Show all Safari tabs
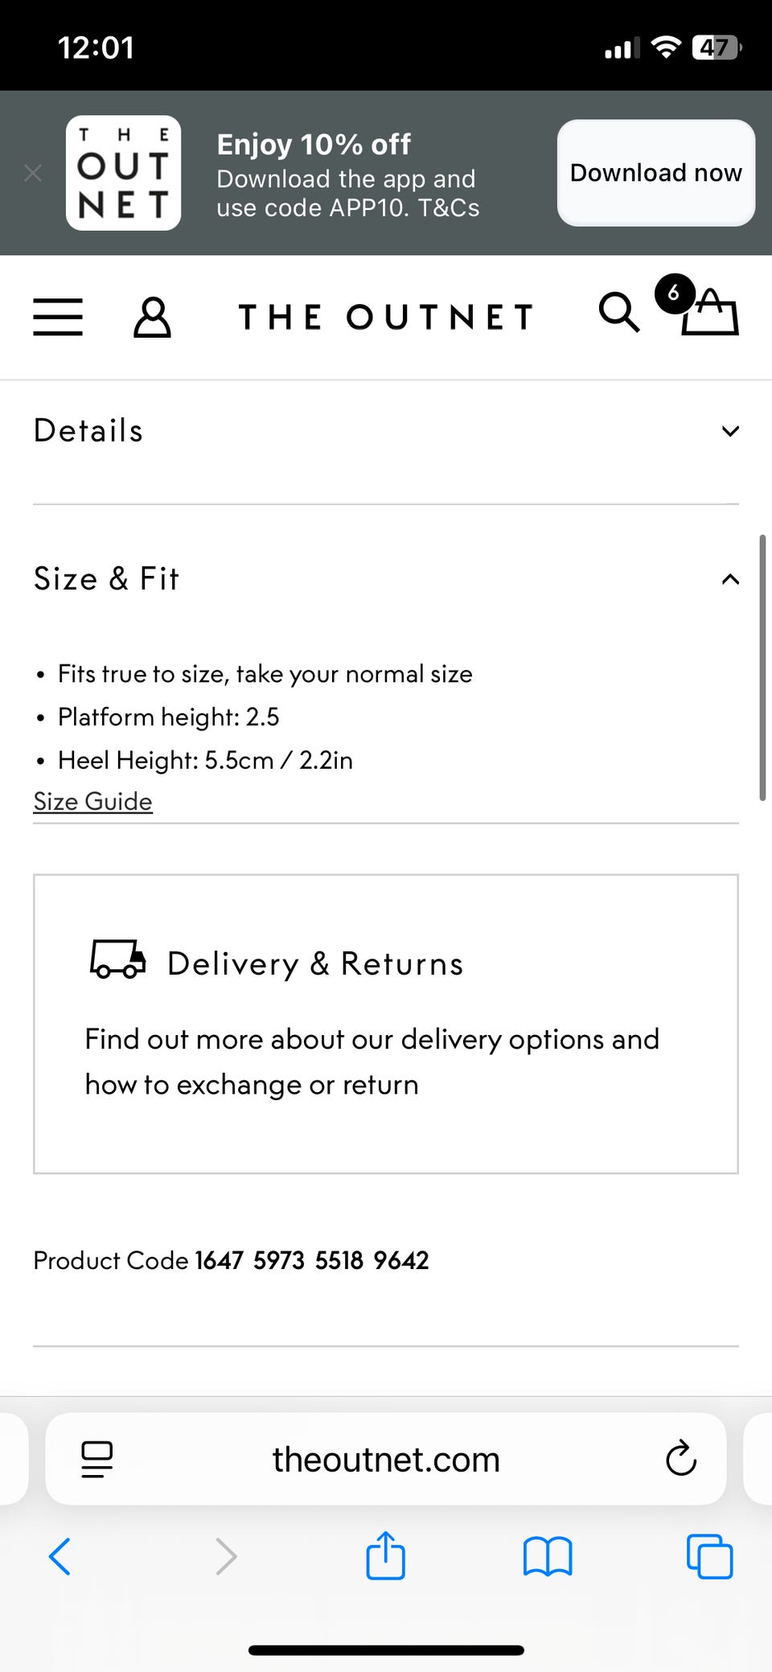The width and height of the screenshot is (772, 1672). click(709, 1556)
